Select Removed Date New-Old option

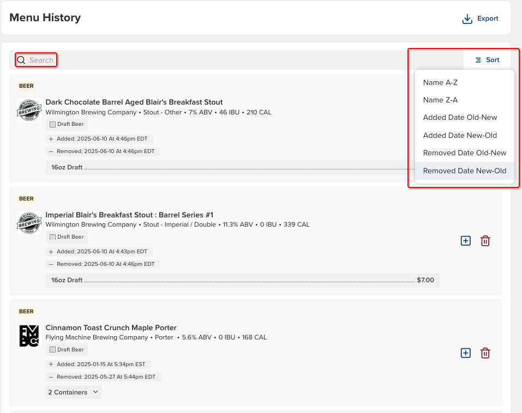(x=464, y=171)
